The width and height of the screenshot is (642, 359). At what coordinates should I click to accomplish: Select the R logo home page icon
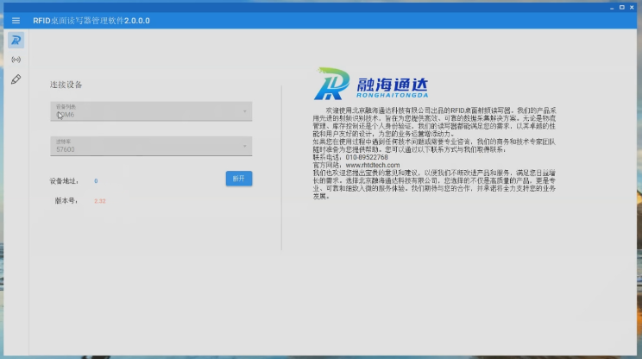tap(16, 40)
